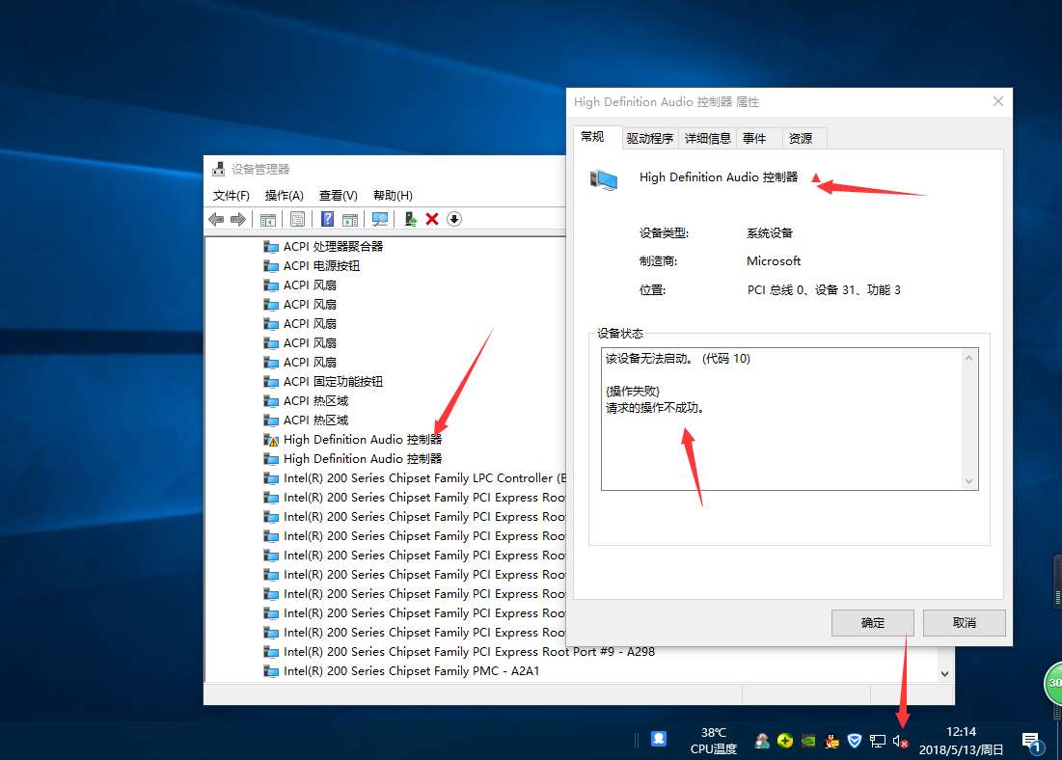Update driver using the green arrow device icon

point(410,219)
